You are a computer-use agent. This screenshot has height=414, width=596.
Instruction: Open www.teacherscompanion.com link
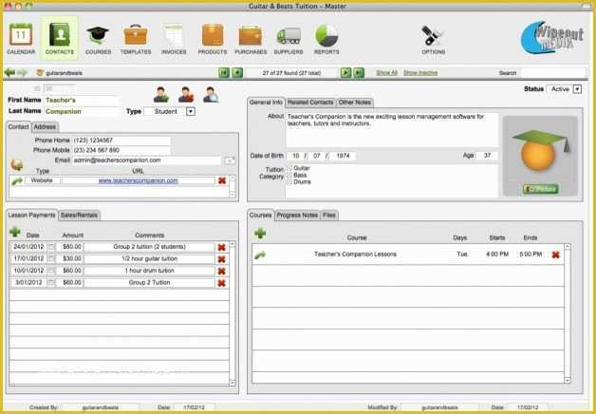[x=139, y=180]
